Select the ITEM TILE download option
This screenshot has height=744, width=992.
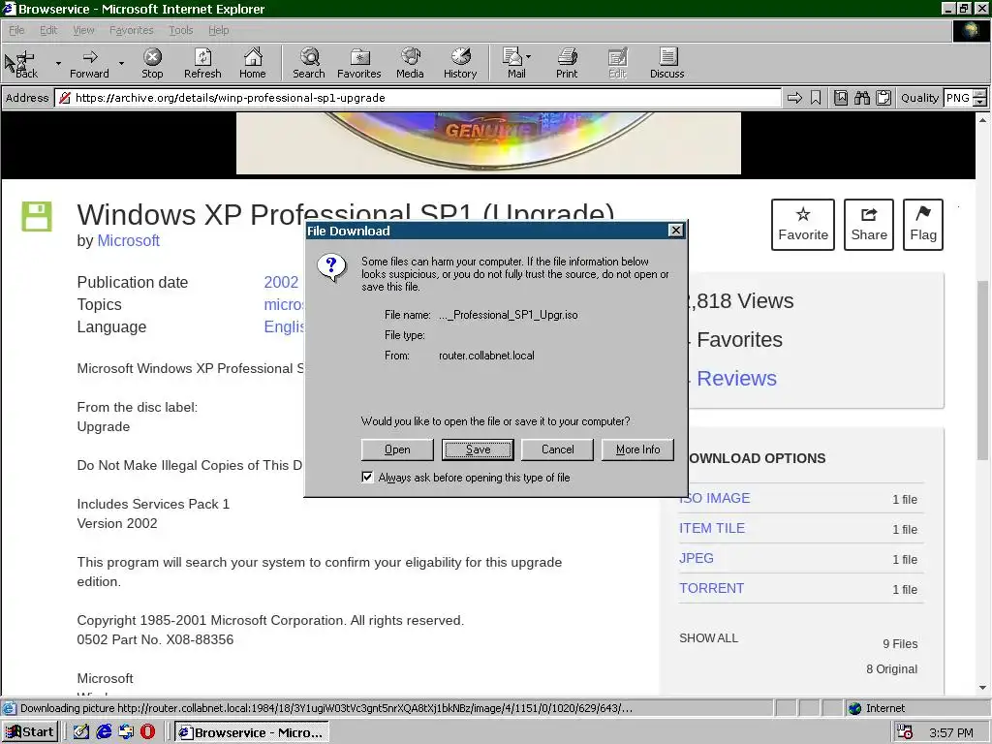(x=712, y=528)
